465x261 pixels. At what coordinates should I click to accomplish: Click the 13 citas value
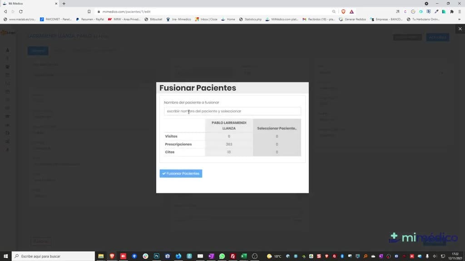229,152
